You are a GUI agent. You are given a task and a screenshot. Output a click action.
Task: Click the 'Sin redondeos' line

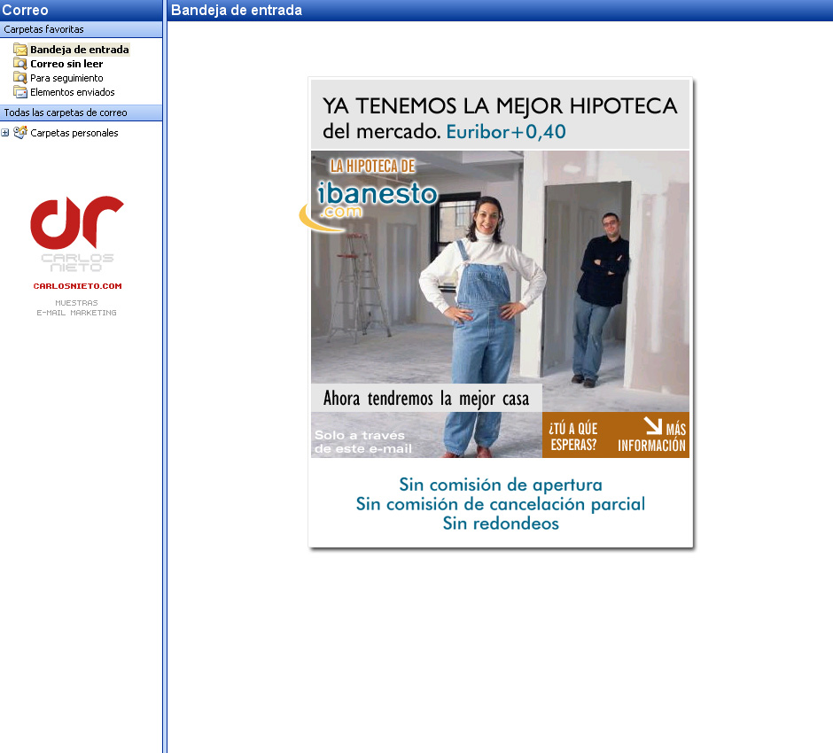pos(501,524)
